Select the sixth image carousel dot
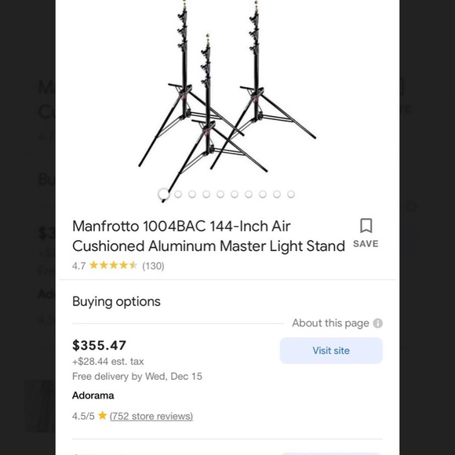 click(x=235, y=194)
